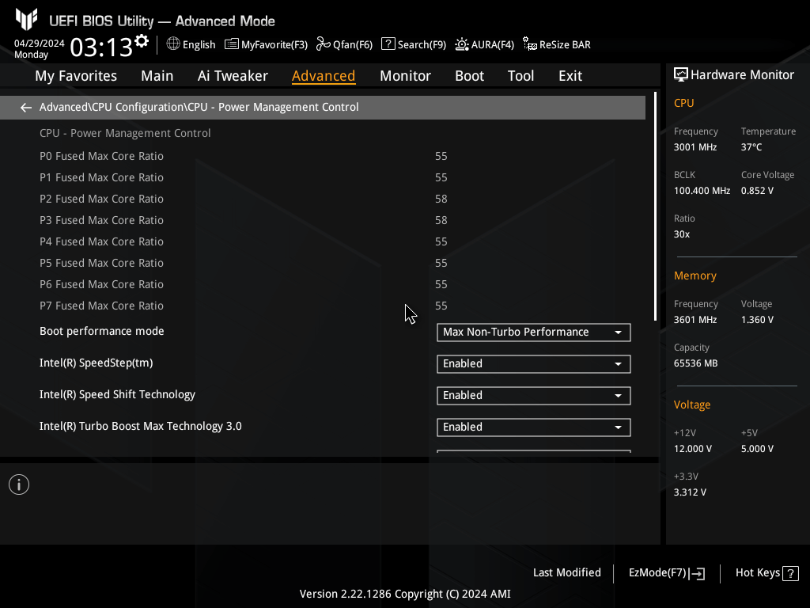Open Qfan(F6) fan control icon

click(323, 44)
